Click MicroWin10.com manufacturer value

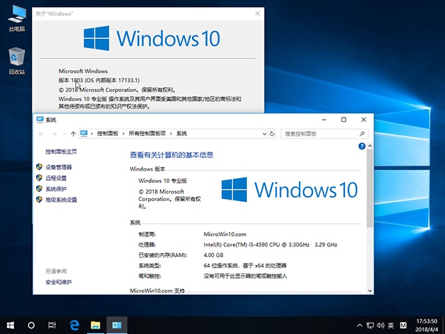coord(225,234)
